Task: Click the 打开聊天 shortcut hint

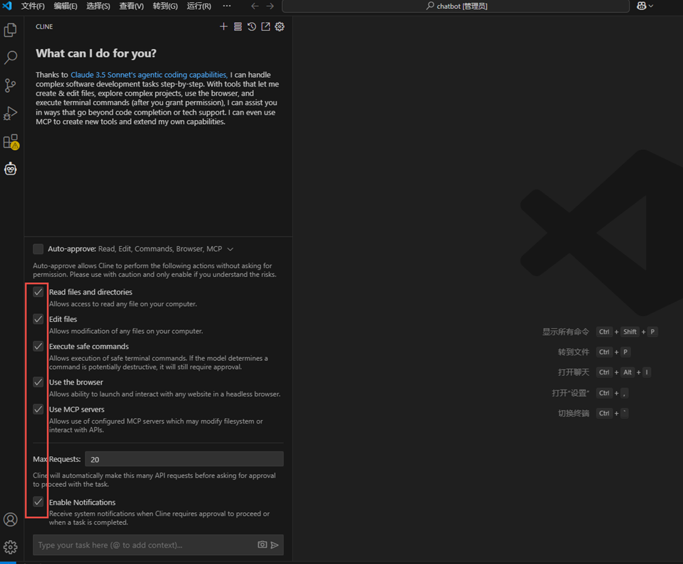Action: pos(573,372)
